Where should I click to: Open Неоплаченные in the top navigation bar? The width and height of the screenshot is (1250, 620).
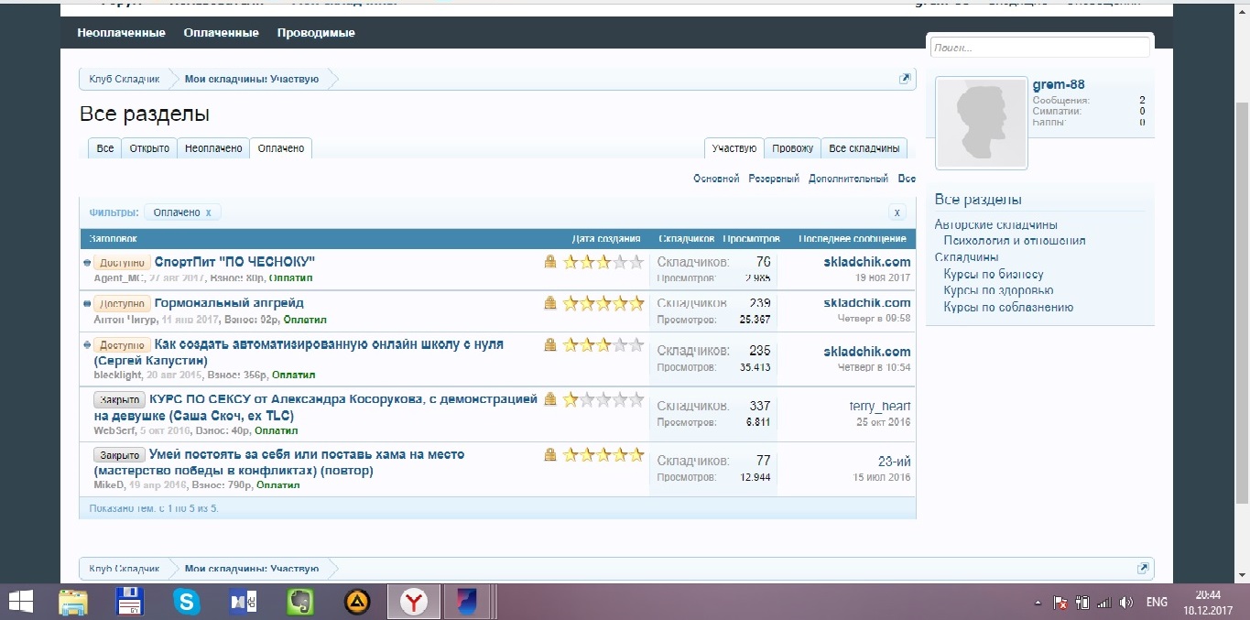121,33
